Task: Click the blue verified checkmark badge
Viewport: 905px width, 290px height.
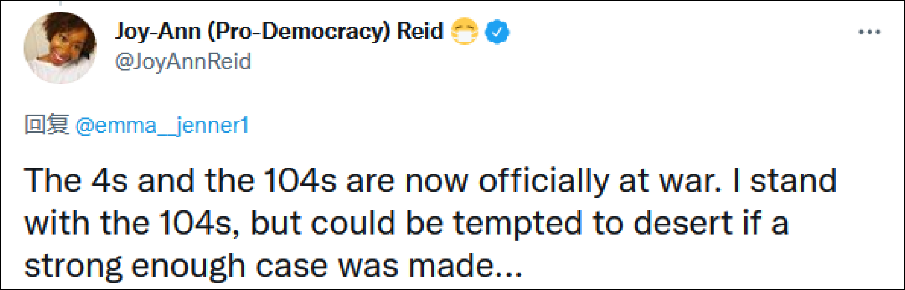Action: coord(497,32)
